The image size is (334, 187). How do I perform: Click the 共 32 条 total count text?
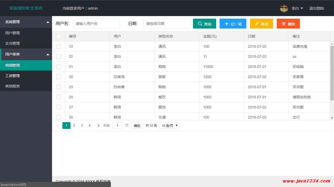(x=151, y=126)
